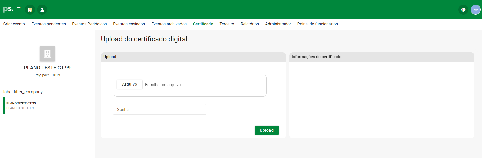View Eventos archivados tab

(169, 24)
